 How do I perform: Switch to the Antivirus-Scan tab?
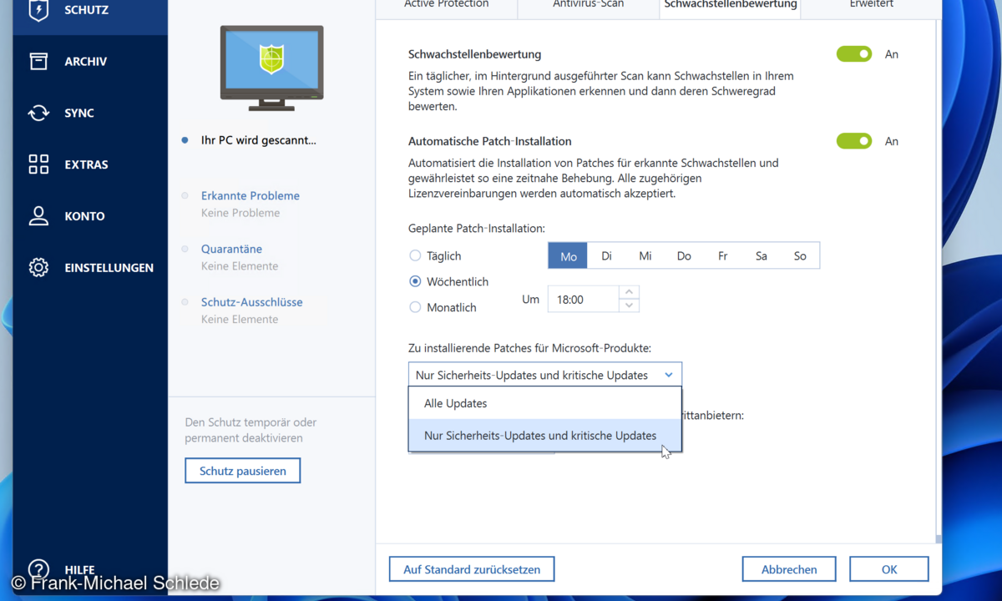pyautogui.click(x=587, y=4)
